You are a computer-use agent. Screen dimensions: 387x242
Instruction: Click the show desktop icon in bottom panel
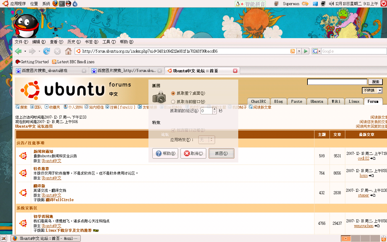(4, 238)
